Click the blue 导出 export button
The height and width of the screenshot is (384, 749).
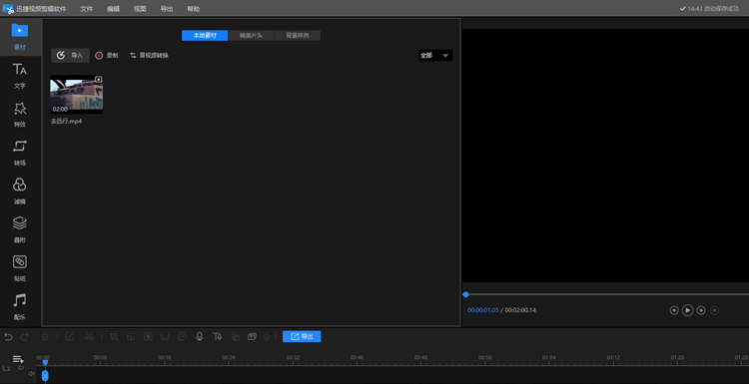[302, 336]
